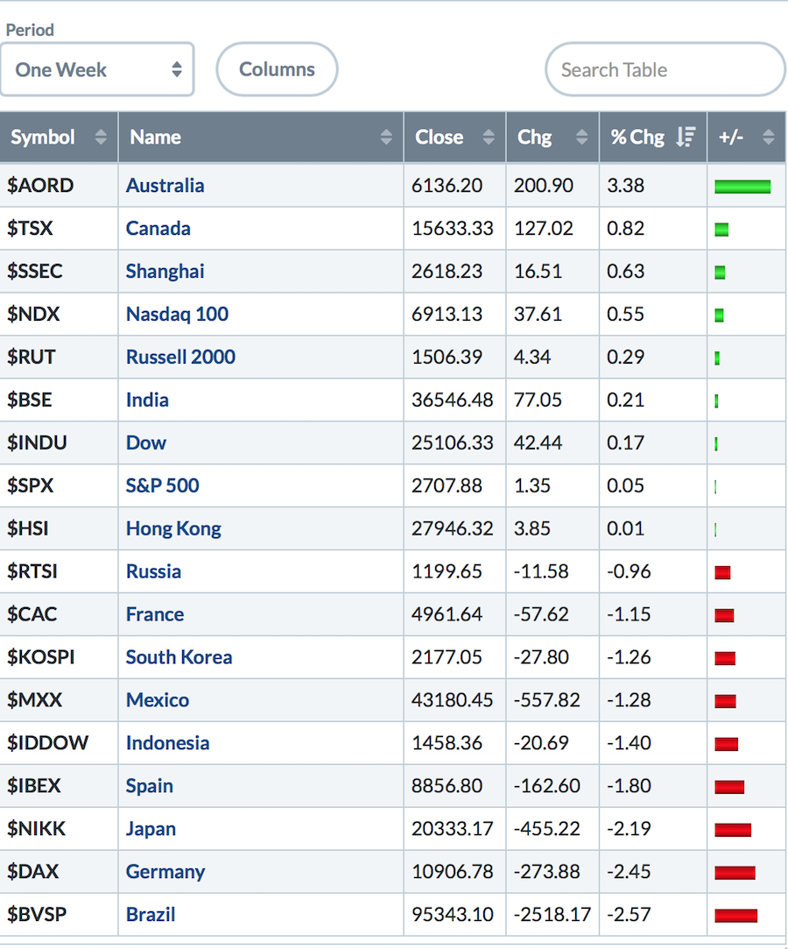Click the Brazil index link
This screenshot has width=788, height=949.
(x=151, y=915)
